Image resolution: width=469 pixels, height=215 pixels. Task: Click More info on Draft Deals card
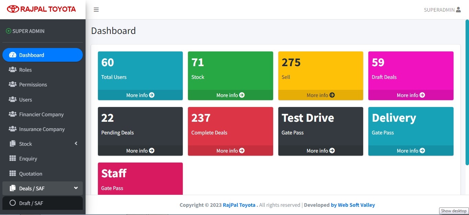tap(411, 95)
